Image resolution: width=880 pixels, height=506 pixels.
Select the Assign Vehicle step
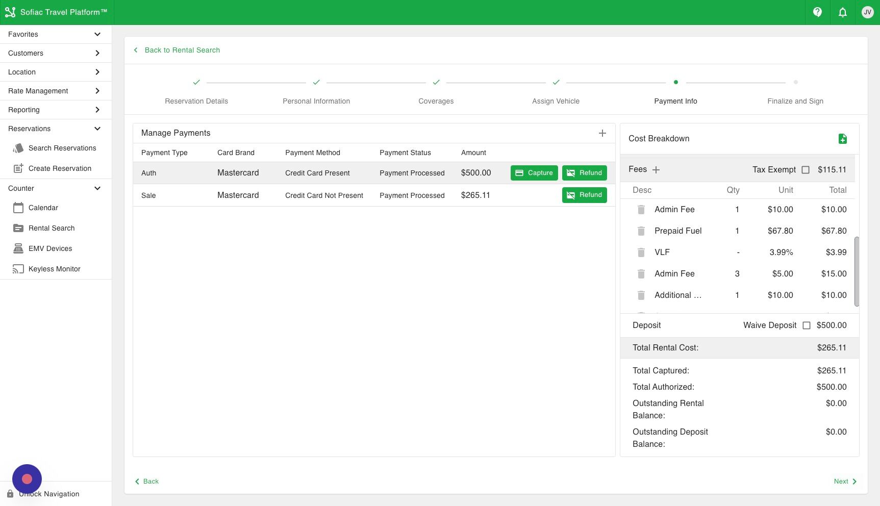coord(556,101)
